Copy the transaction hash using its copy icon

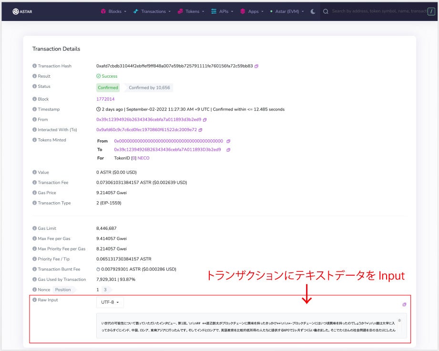tap(256, 66)
